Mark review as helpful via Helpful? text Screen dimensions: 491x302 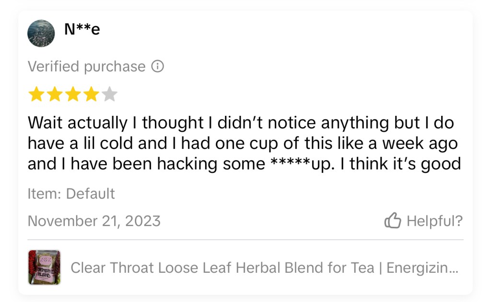click(x=434, y=221)
